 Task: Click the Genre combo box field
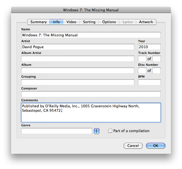click(57, 131)
